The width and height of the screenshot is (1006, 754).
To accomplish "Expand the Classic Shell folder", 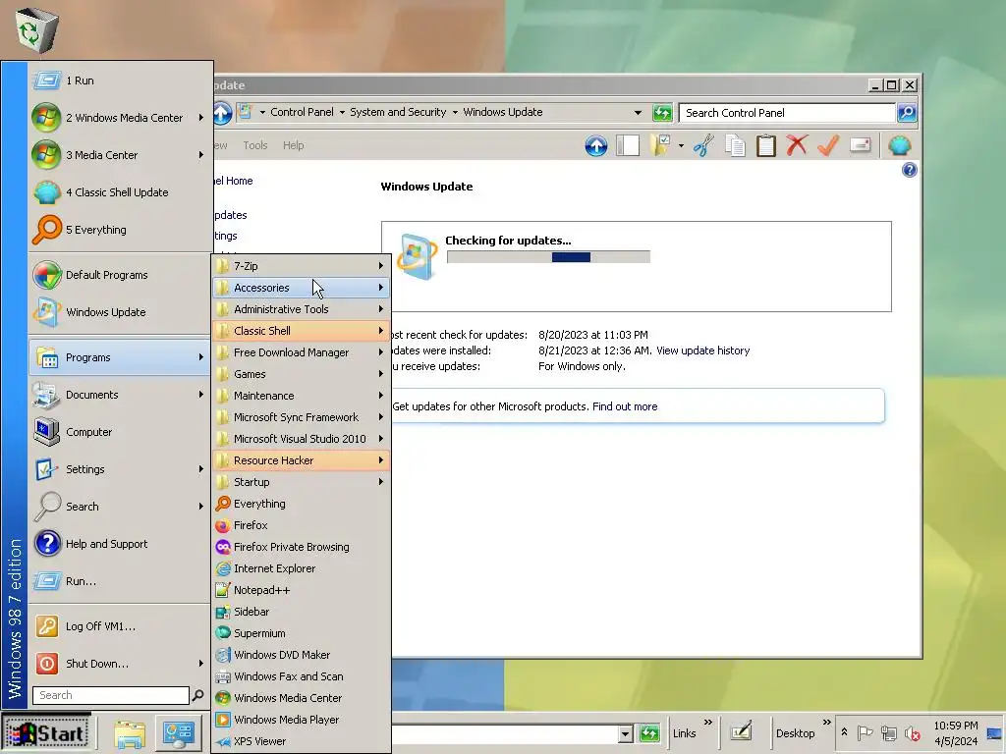I will pyautogui.click(x=302, y=331).
